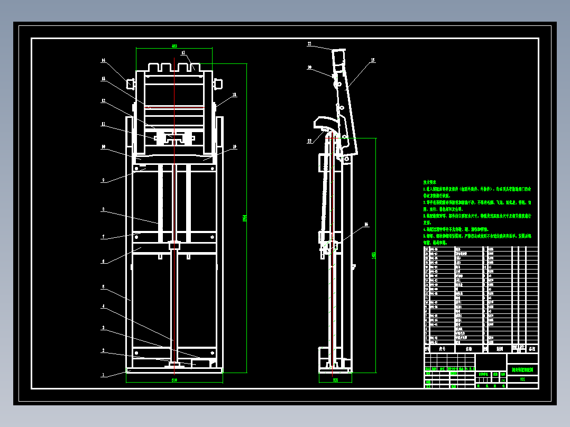Pick the 备注 column header
The image size is (570, 427).
(x=532, y=349)
